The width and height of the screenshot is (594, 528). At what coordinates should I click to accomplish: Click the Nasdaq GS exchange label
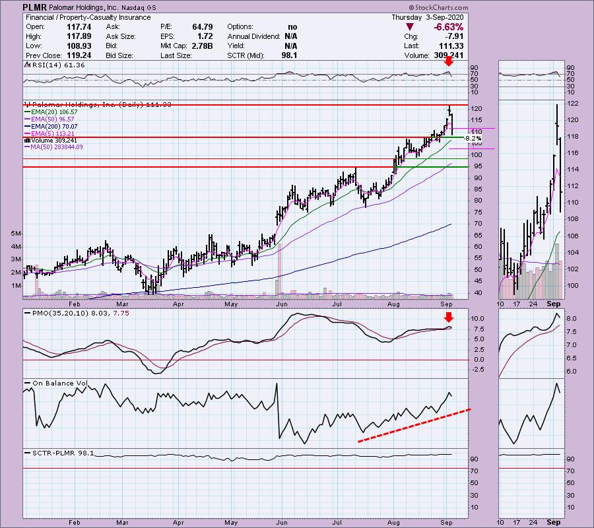point(139,7)
